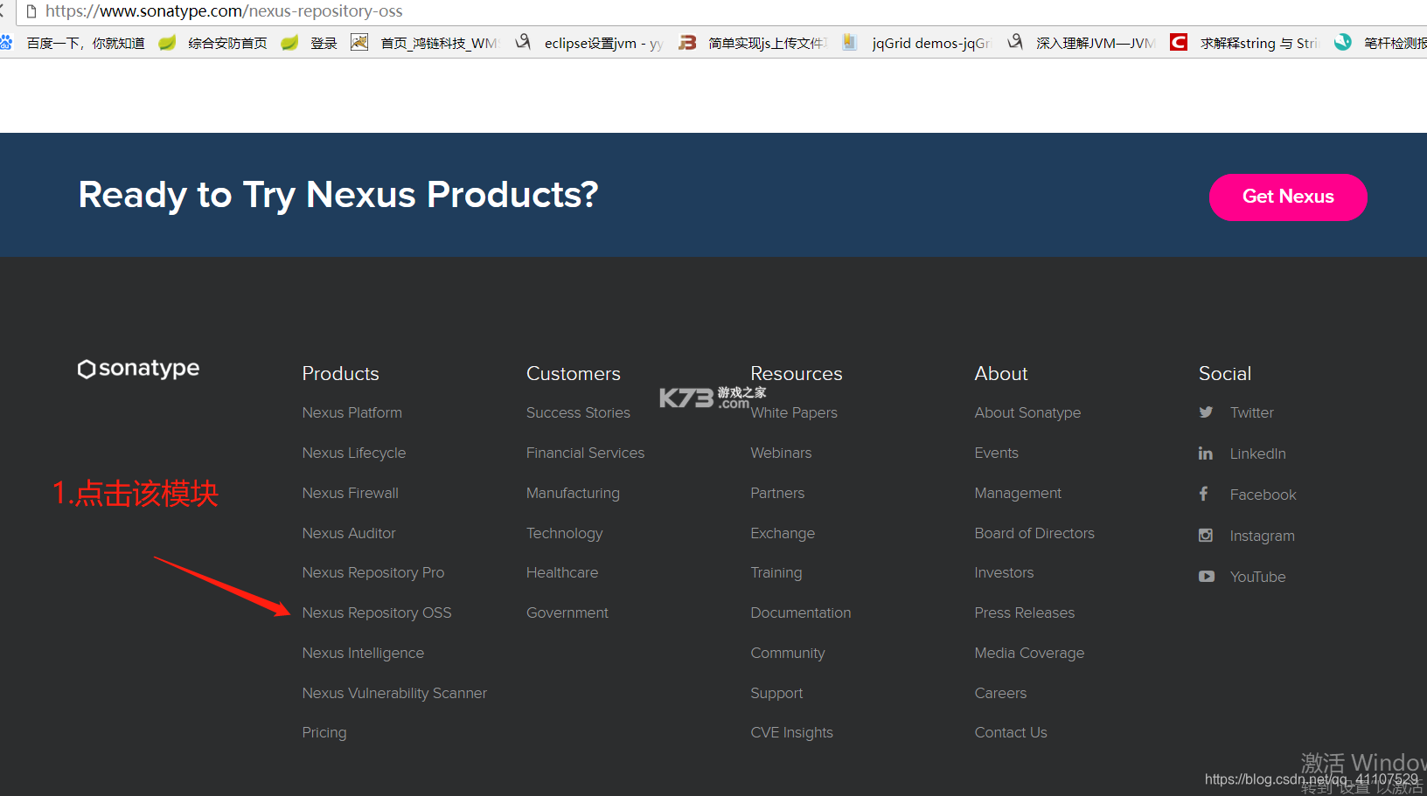Screen dimensions: 1427x796
Task: Click the Baidu paw bookmark icon
Action: pos(6,42)
